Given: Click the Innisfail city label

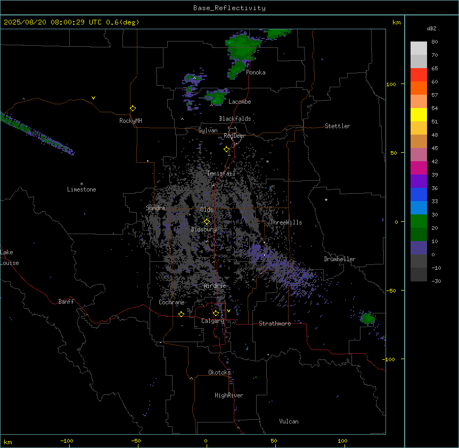Looking at the screenshot, I should (x=221, y=173).
